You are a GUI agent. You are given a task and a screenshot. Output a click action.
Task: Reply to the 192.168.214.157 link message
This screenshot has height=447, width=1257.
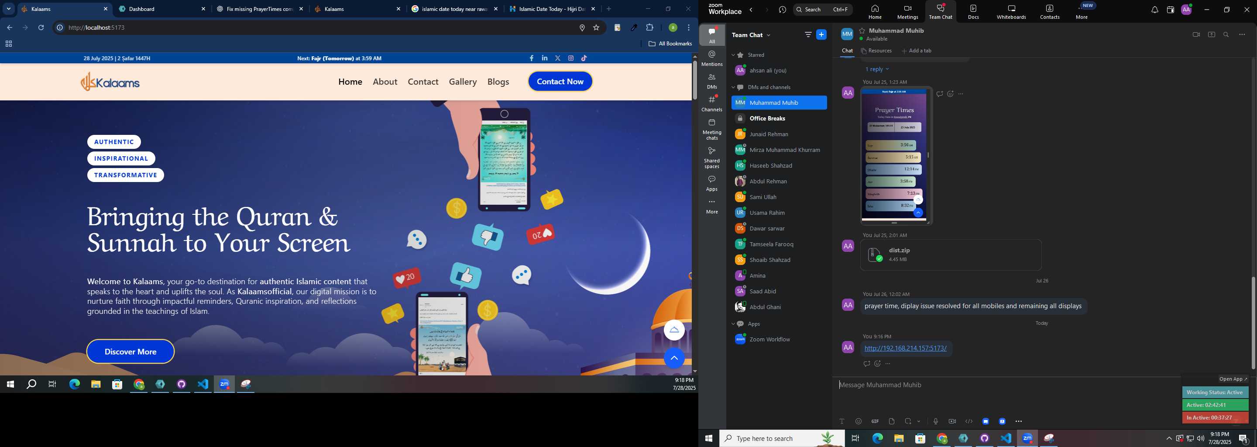pyautogui.click(x=867, y=364)
